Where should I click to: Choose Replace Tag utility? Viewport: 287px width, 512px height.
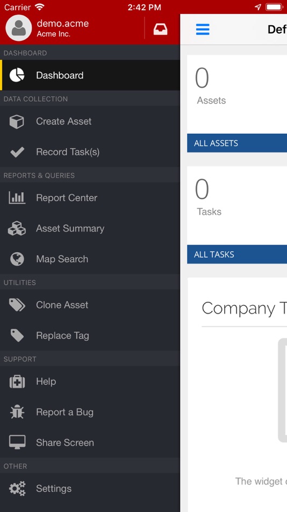[90, 335]
